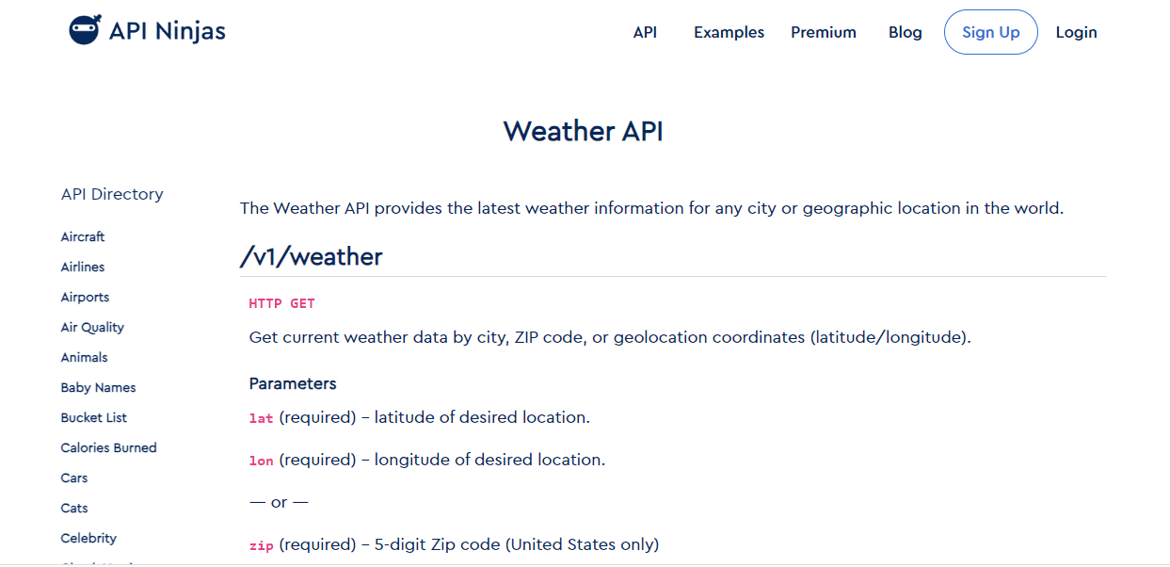This screenshot has width=1170, height=567.
Task: Click the HTTP GET method label
Action: tap(281, 303)
